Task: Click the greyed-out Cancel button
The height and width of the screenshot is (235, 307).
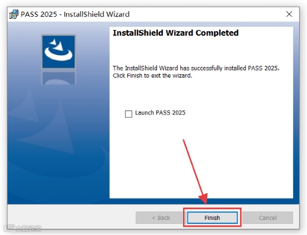Action: [267, 218]
